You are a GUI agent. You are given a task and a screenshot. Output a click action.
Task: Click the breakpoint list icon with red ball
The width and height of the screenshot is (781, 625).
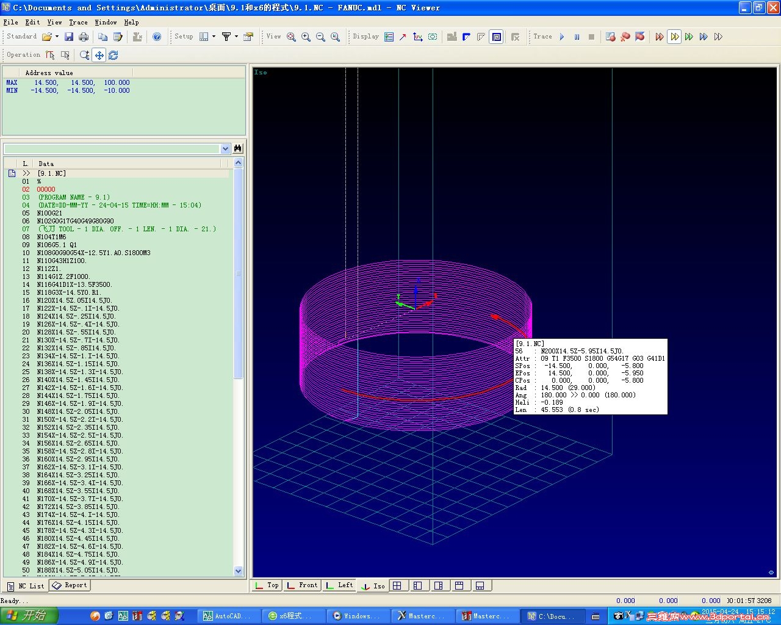click(611, 37)
